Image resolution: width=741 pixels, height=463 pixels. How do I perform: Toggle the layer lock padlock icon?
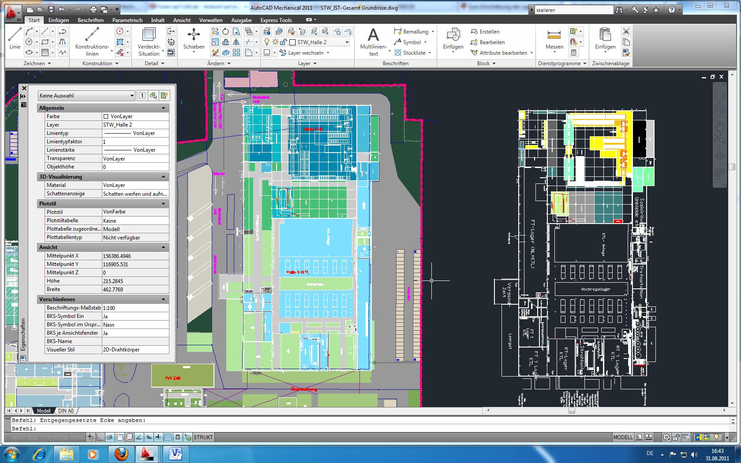coord(283,42)
